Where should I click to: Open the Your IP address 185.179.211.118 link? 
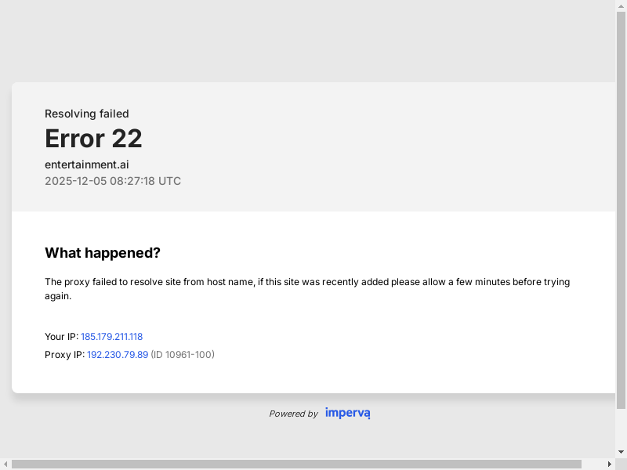coord(111,337)
